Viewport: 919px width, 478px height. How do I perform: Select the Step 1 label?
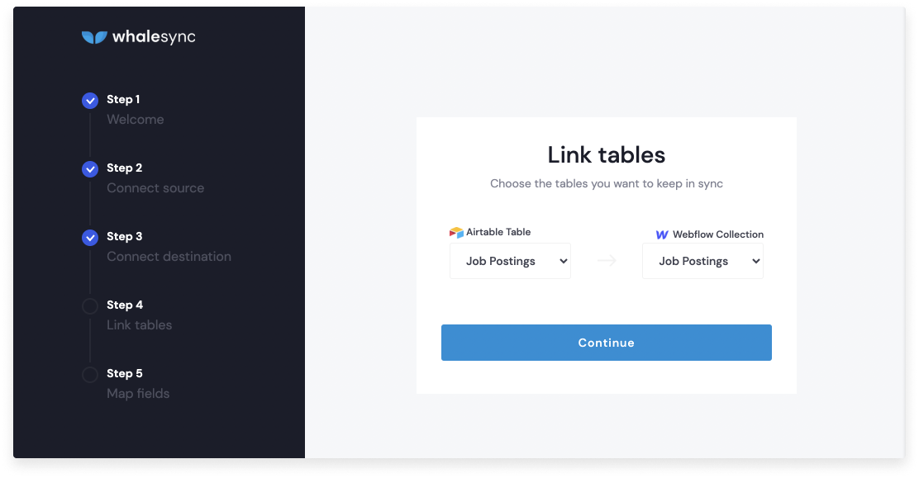[x=123, y=100]
